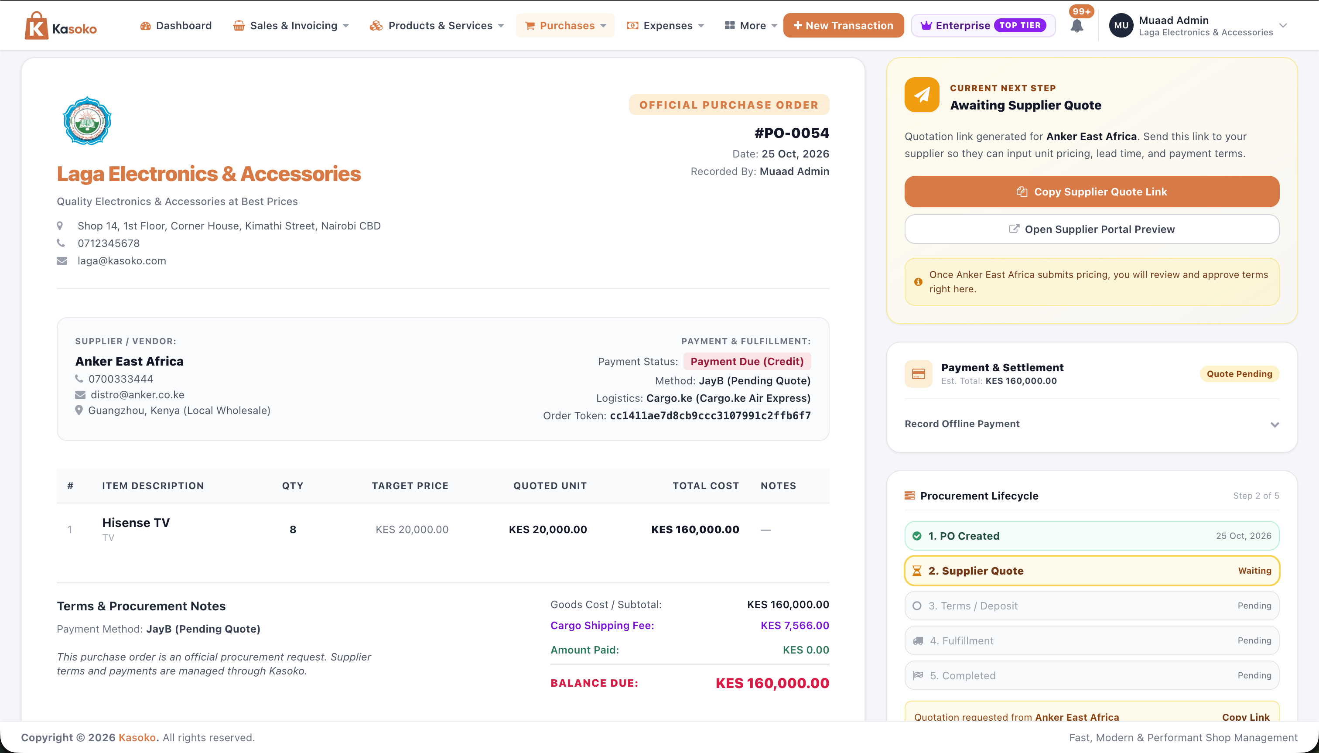Open the Expenses dropdown menu

pyautogui.click(x=666, y=25)
